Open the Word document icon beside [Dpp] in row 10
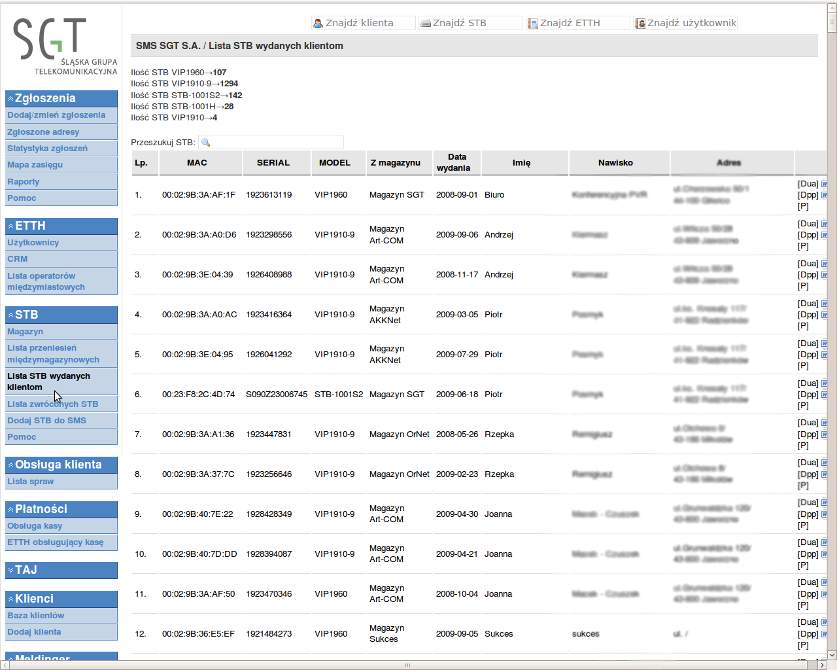 [x=824, y=554]
